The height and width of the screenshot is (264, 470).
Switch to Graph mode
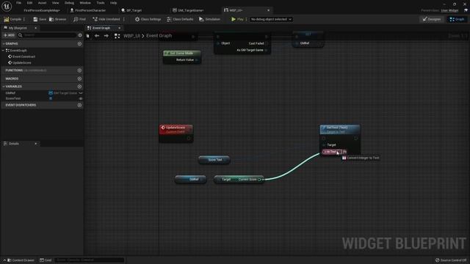(457, 19)
